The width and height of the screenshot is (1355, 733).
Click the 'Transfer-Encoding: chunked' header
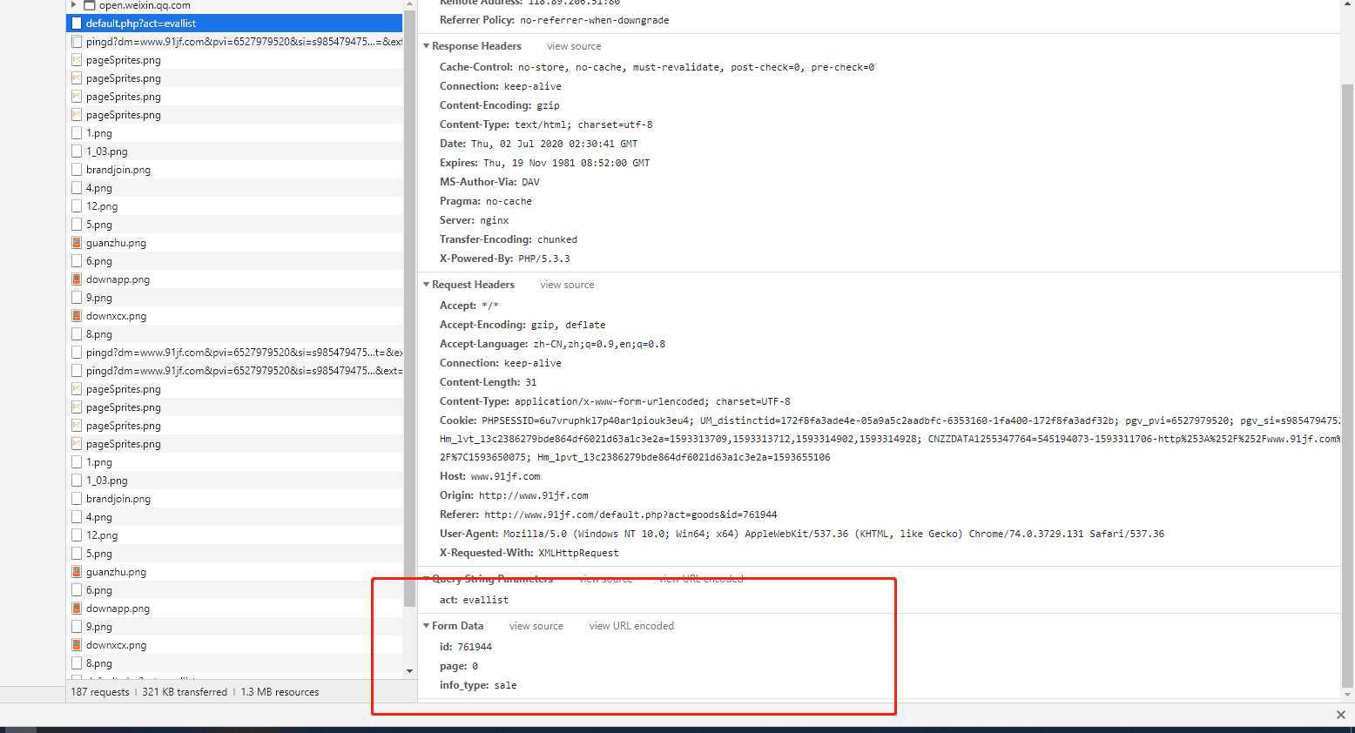(509, 239)
